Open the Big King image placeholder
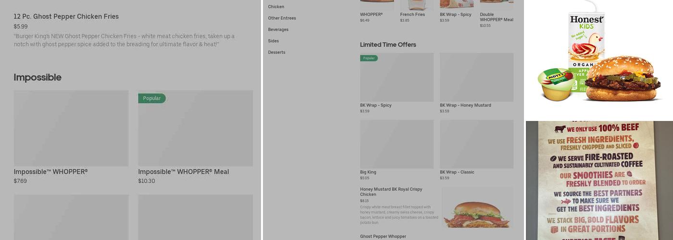Screen dimensions: 673x240 397,144
